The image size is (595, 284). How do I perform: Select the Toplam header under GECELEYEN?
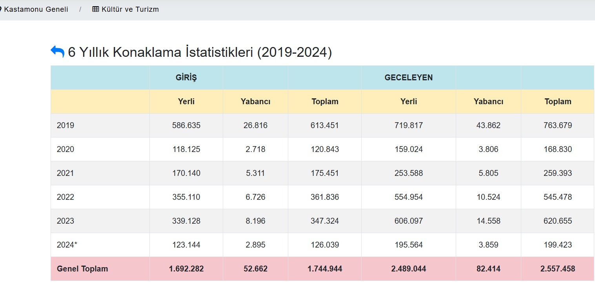click(557, 101)
